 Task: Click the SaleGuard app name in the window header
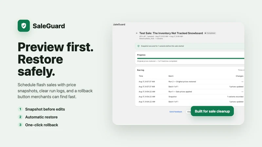point(119,24)
